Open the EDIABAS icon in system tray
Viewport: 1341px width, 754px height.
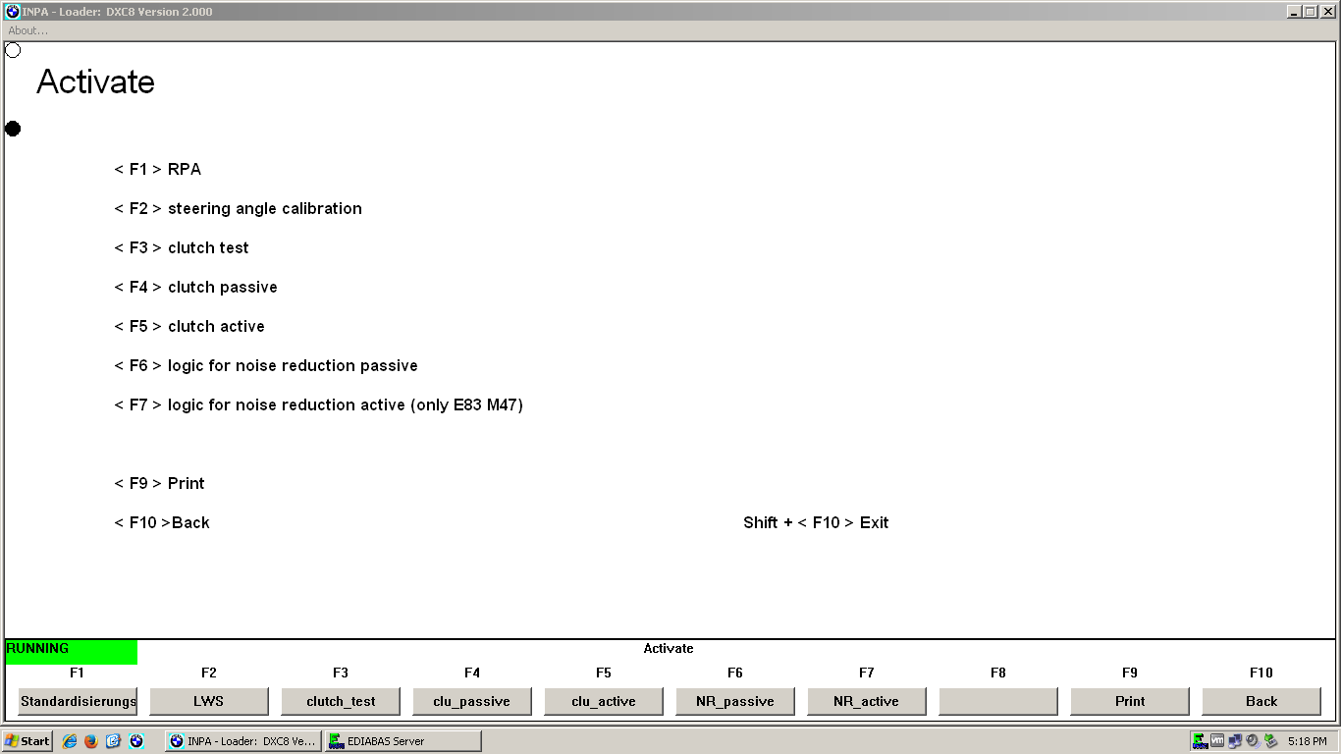click(x=1200, y=741)
